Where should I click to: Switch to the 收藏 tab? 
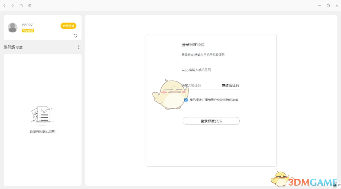click(x=19, y=47)
